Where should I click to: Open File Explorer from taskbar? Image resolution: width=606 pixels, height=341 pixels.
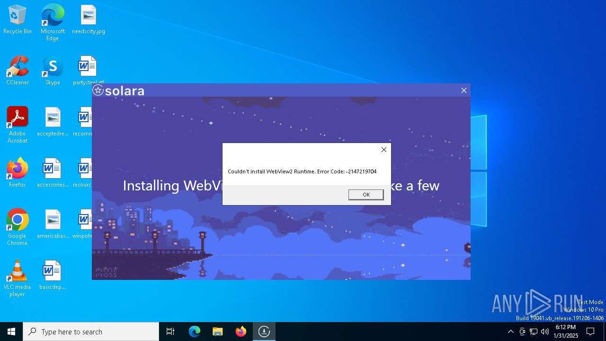[218, 332]
